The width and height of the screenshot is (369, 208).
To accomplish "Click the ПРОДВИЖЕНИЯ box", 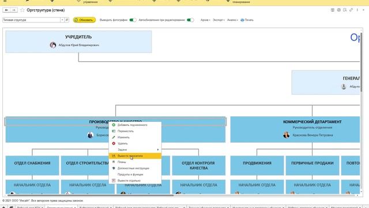I will click(x=257, y=165).
